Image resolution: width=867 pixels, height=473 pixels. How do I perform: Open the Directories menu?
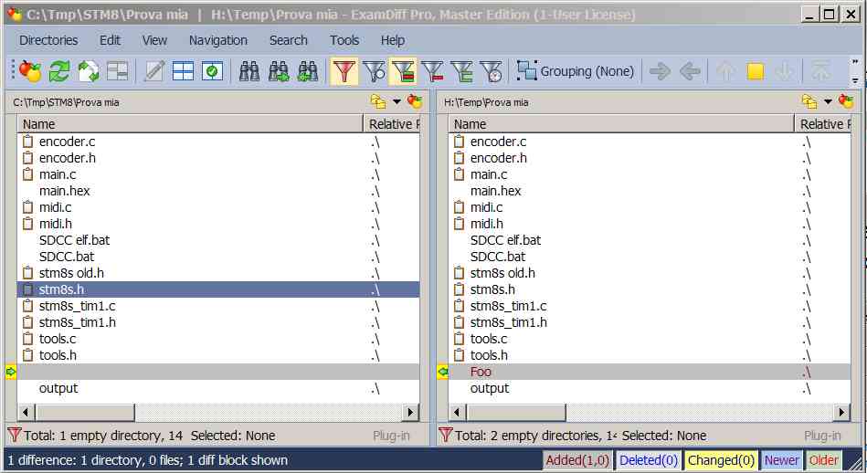pyautogui.click(x=48, y=40)
